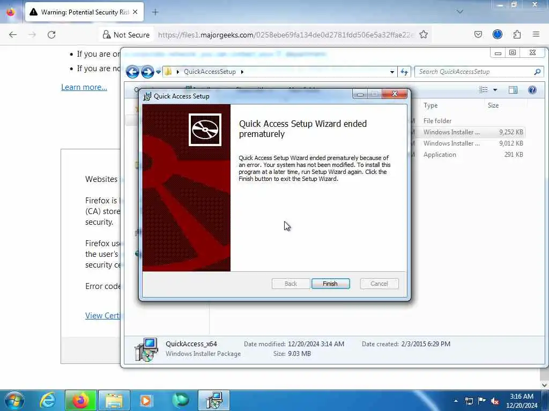Image resolution: width=549 pixels, height=411 pixels.
Task: Click the installer task in the taskbar
Action: pos(214,400)
